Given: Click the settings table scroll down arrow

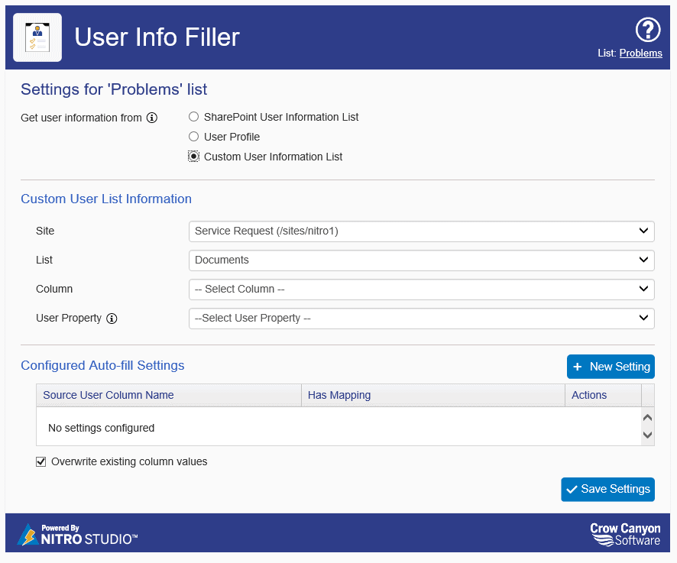Looking at the screenshot, I should pos(648,435).
